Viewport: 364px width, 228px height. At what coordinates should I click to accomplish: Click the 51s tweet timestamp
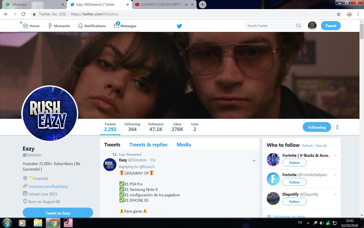tap(153, 160)
